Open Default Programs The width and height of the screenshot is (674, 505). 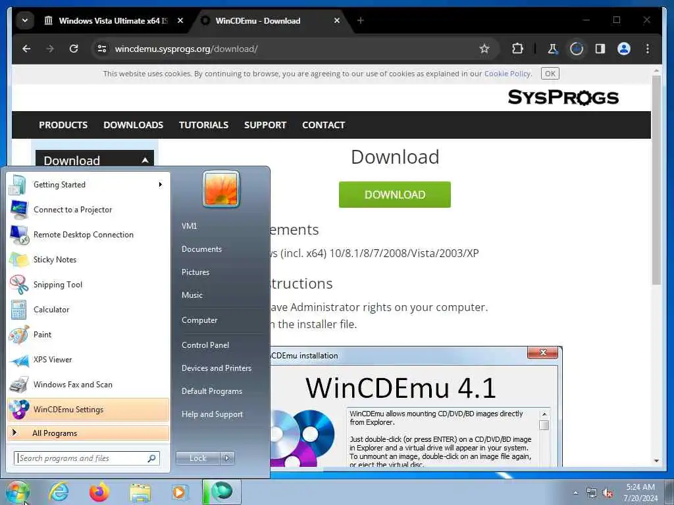point(211,391)
